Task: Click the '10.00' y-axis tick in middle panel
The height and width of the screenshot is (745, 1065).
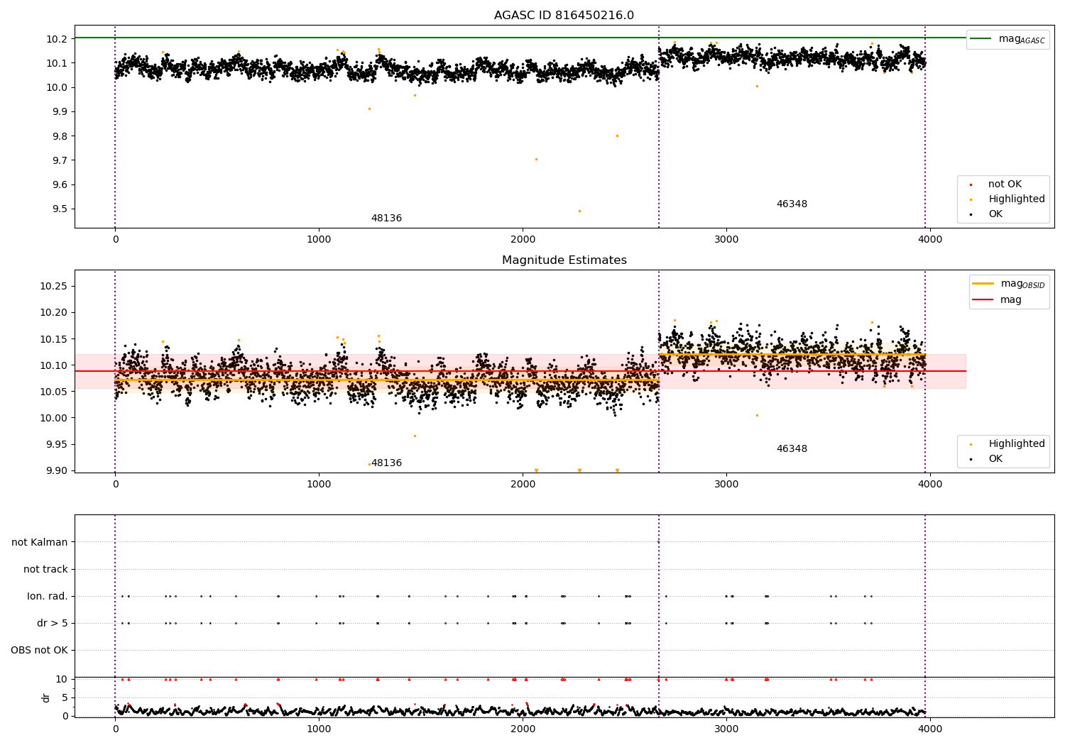Action: click(x=55, y=418)
